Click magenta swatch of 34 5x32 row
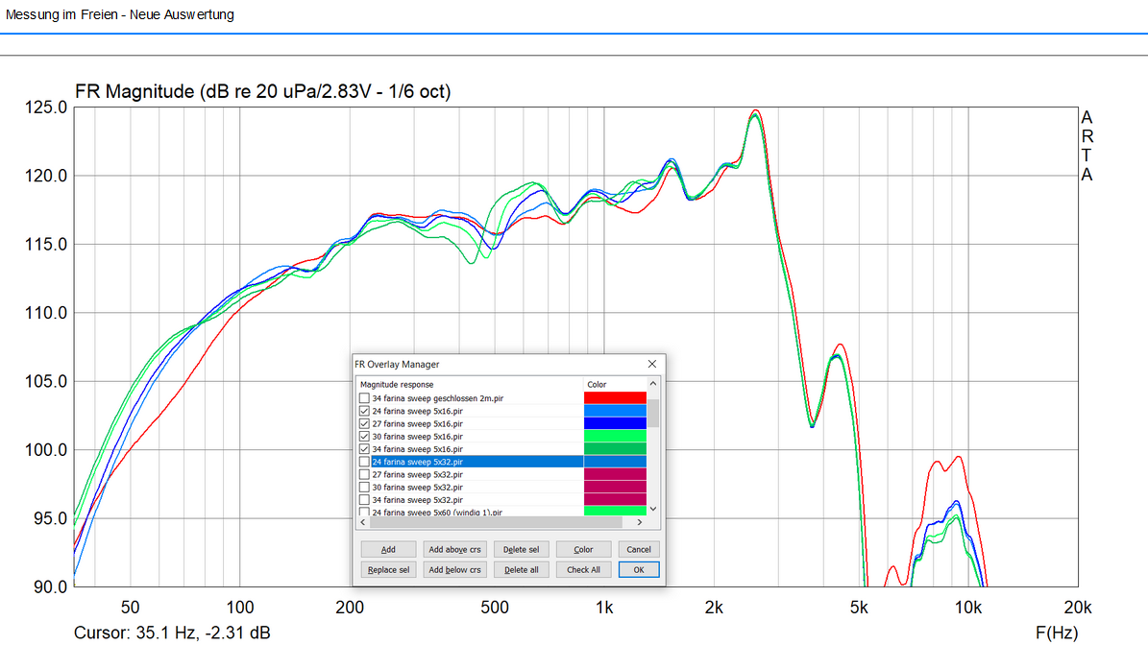1148x645 pixels. click(x=615, y=499)
